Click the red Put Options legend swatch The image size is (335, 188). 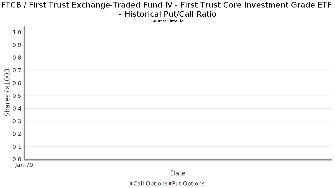coord(170,184)
